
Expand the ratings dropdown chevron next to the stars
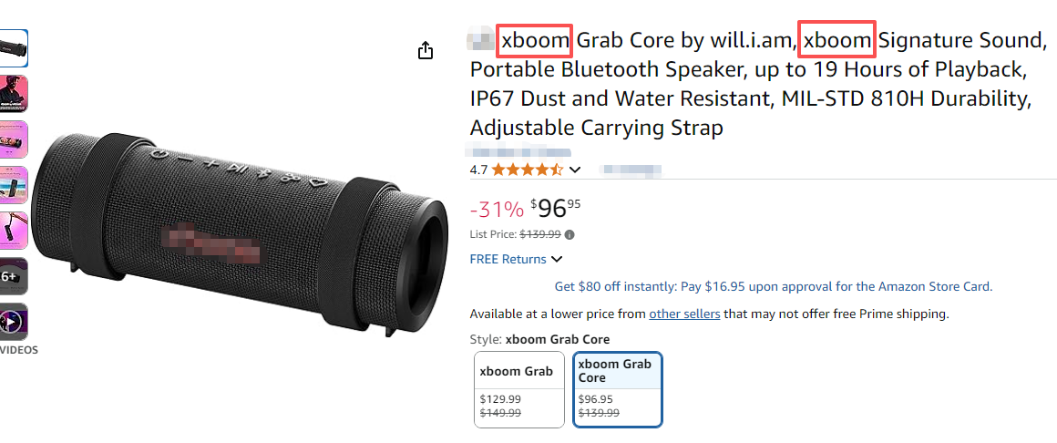click(575, 170)
